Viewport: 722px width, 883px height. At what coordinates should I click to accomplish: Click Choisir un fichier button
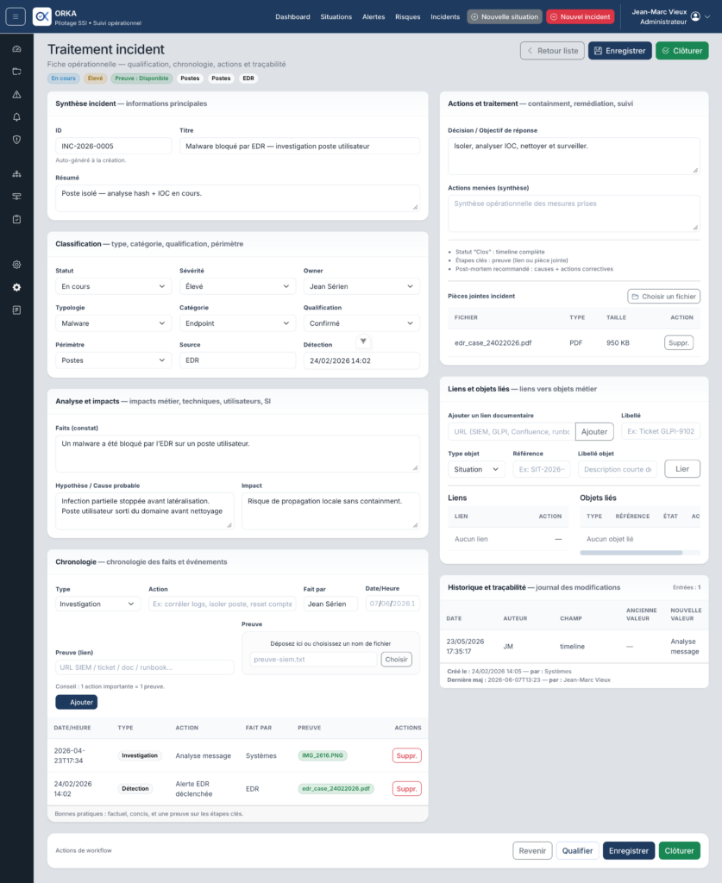click(663, 297)
